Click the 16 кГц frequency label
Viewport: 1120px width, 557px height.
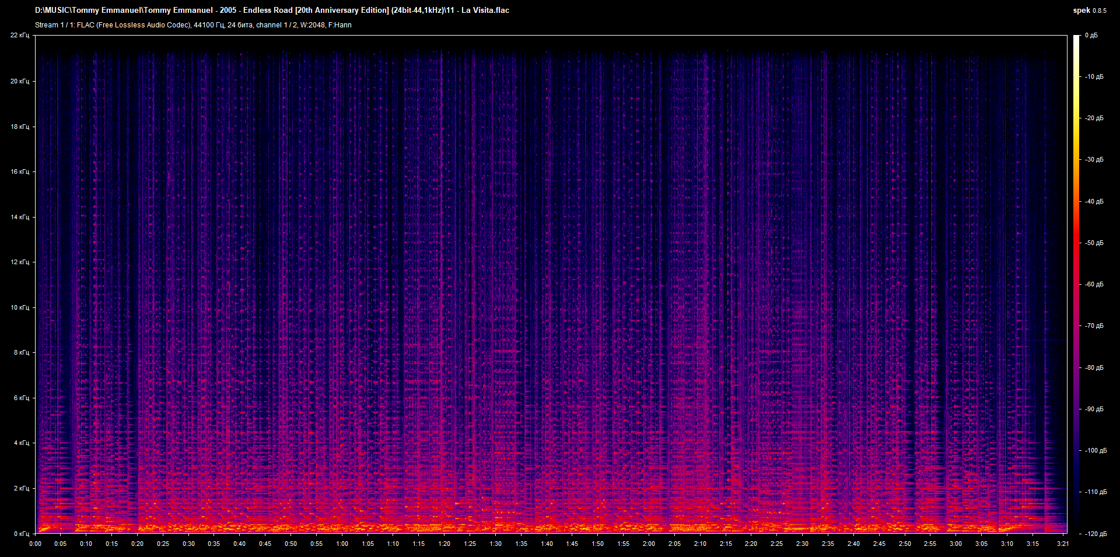click(19, 171)
